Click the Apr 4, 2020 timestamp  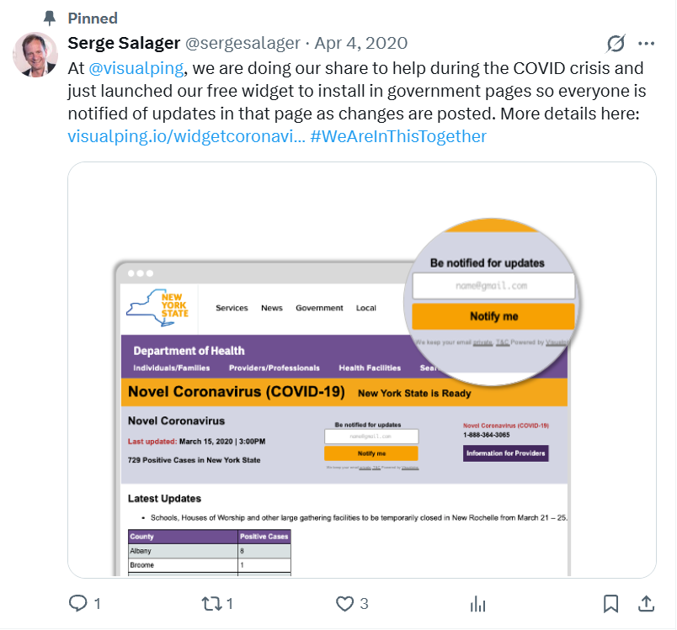click(x=360, y=43)
